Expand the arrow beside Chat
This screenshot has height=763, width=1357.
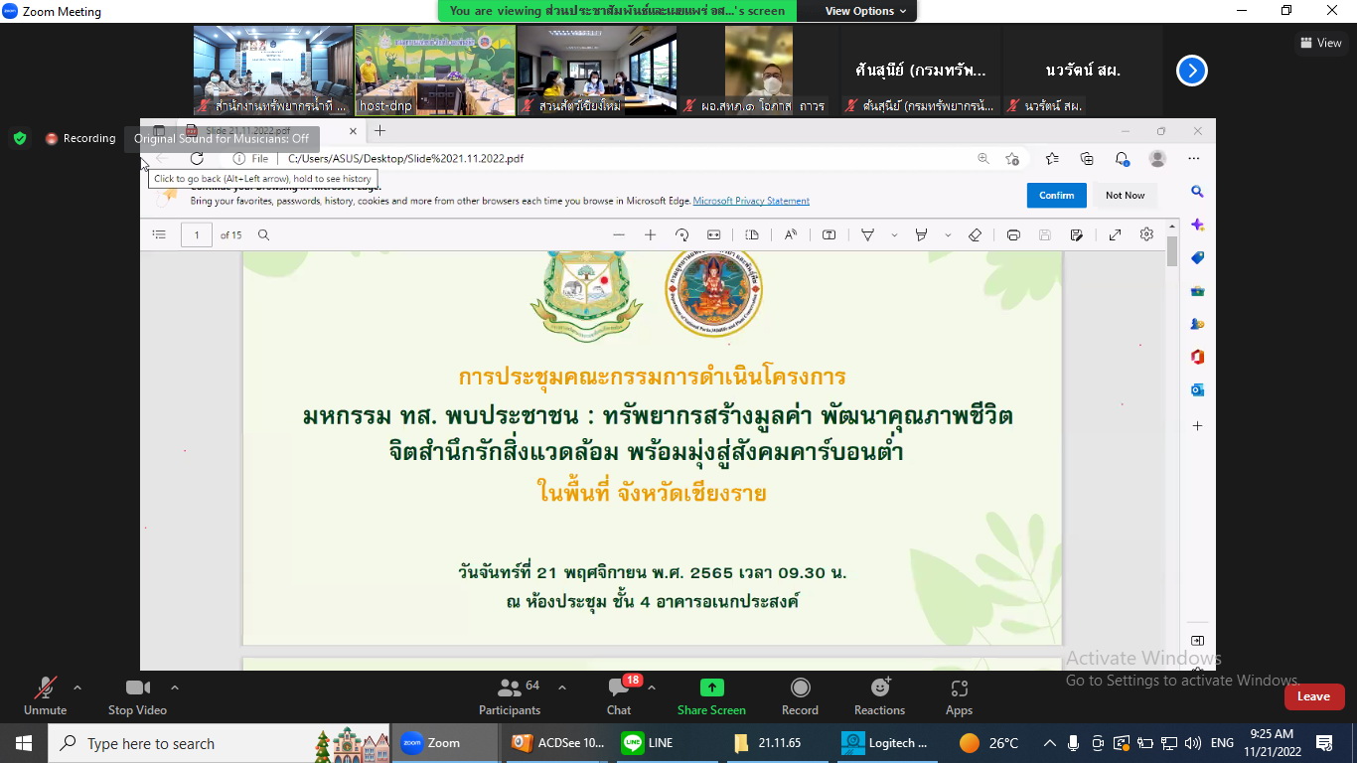[652, 687]
